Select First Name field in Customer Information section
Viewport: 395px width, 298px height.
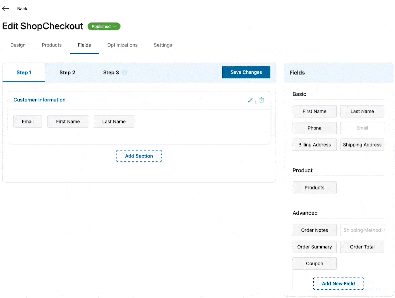tap(68, 121)
